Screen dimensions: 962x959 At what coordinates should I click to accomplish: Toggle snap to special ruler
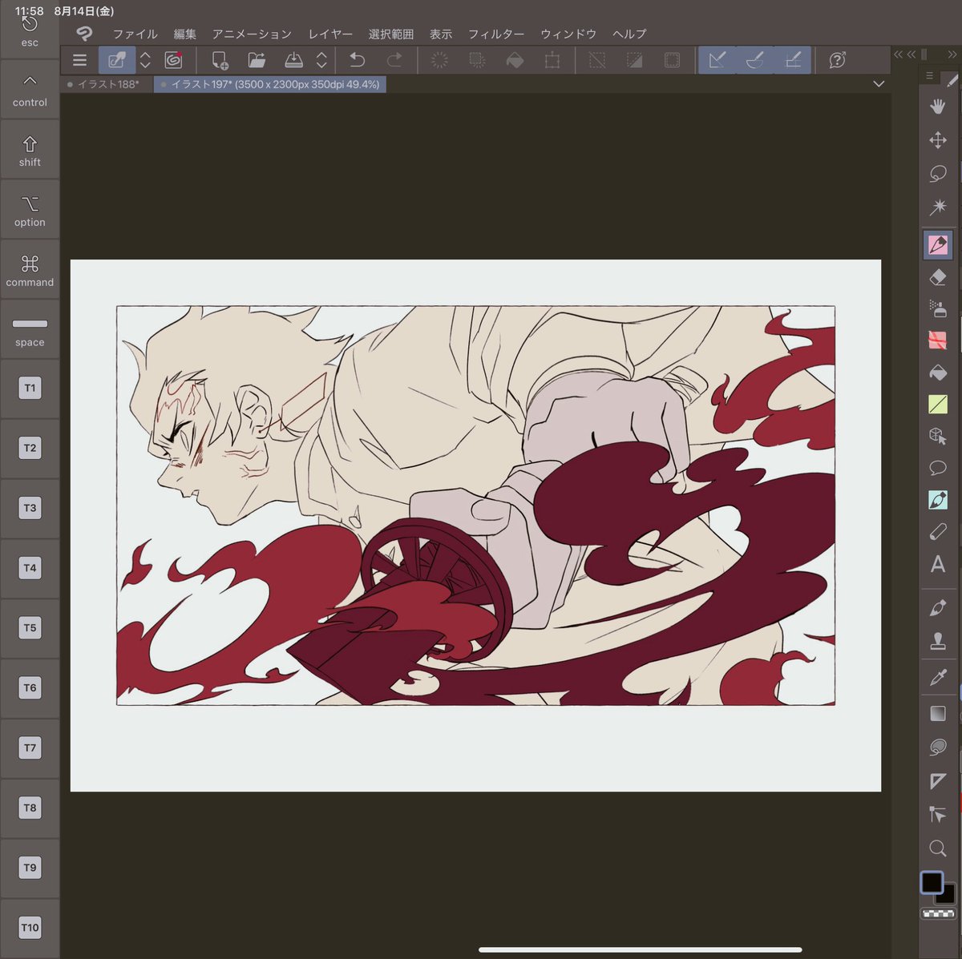coord(755,60)
